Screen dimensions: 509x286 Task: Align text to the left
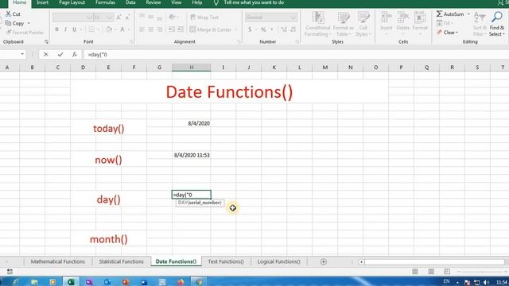point(142,29)
